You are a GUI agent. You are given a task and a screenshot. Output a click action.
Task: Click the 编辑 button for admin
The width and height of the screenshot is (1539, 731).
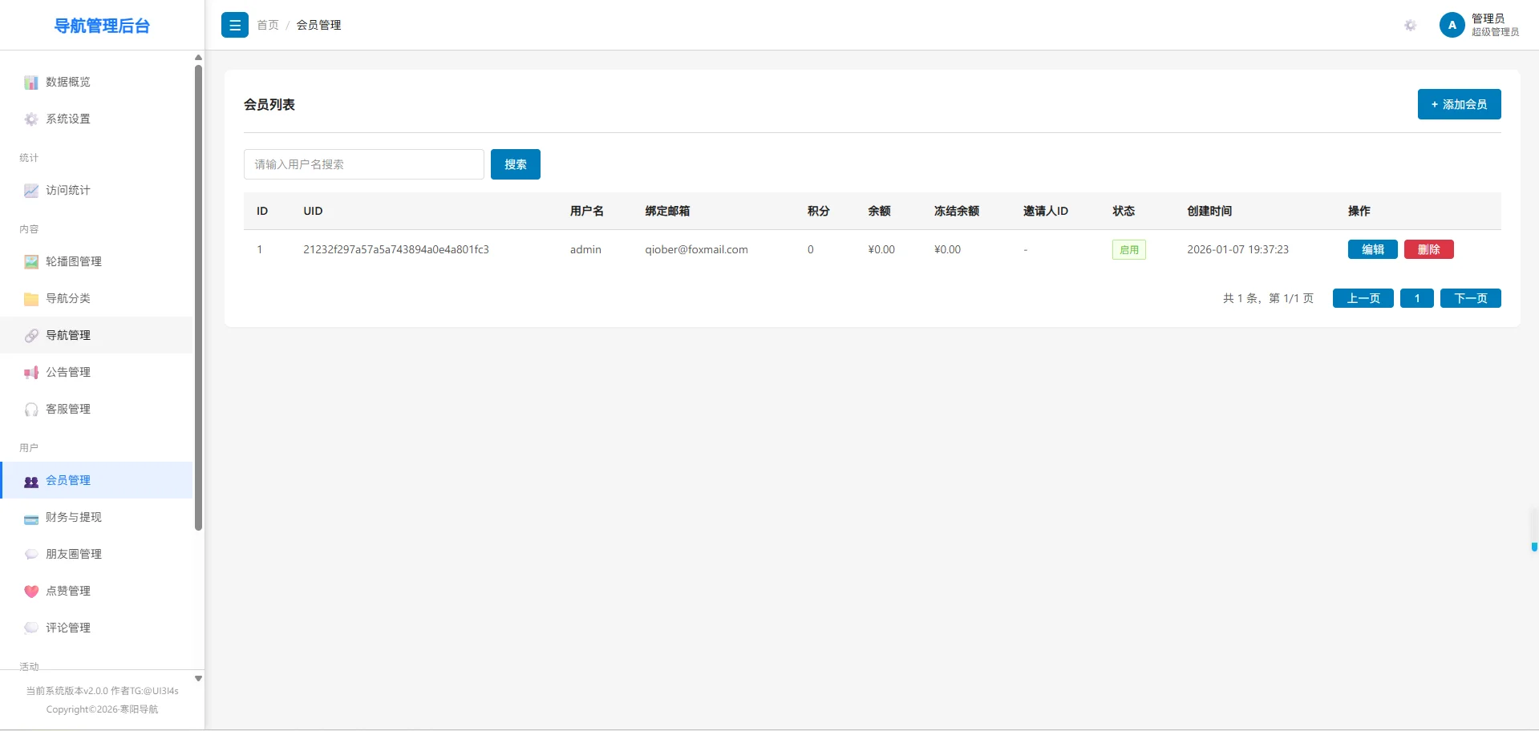pyautogui.click(x=1372, y=249)
